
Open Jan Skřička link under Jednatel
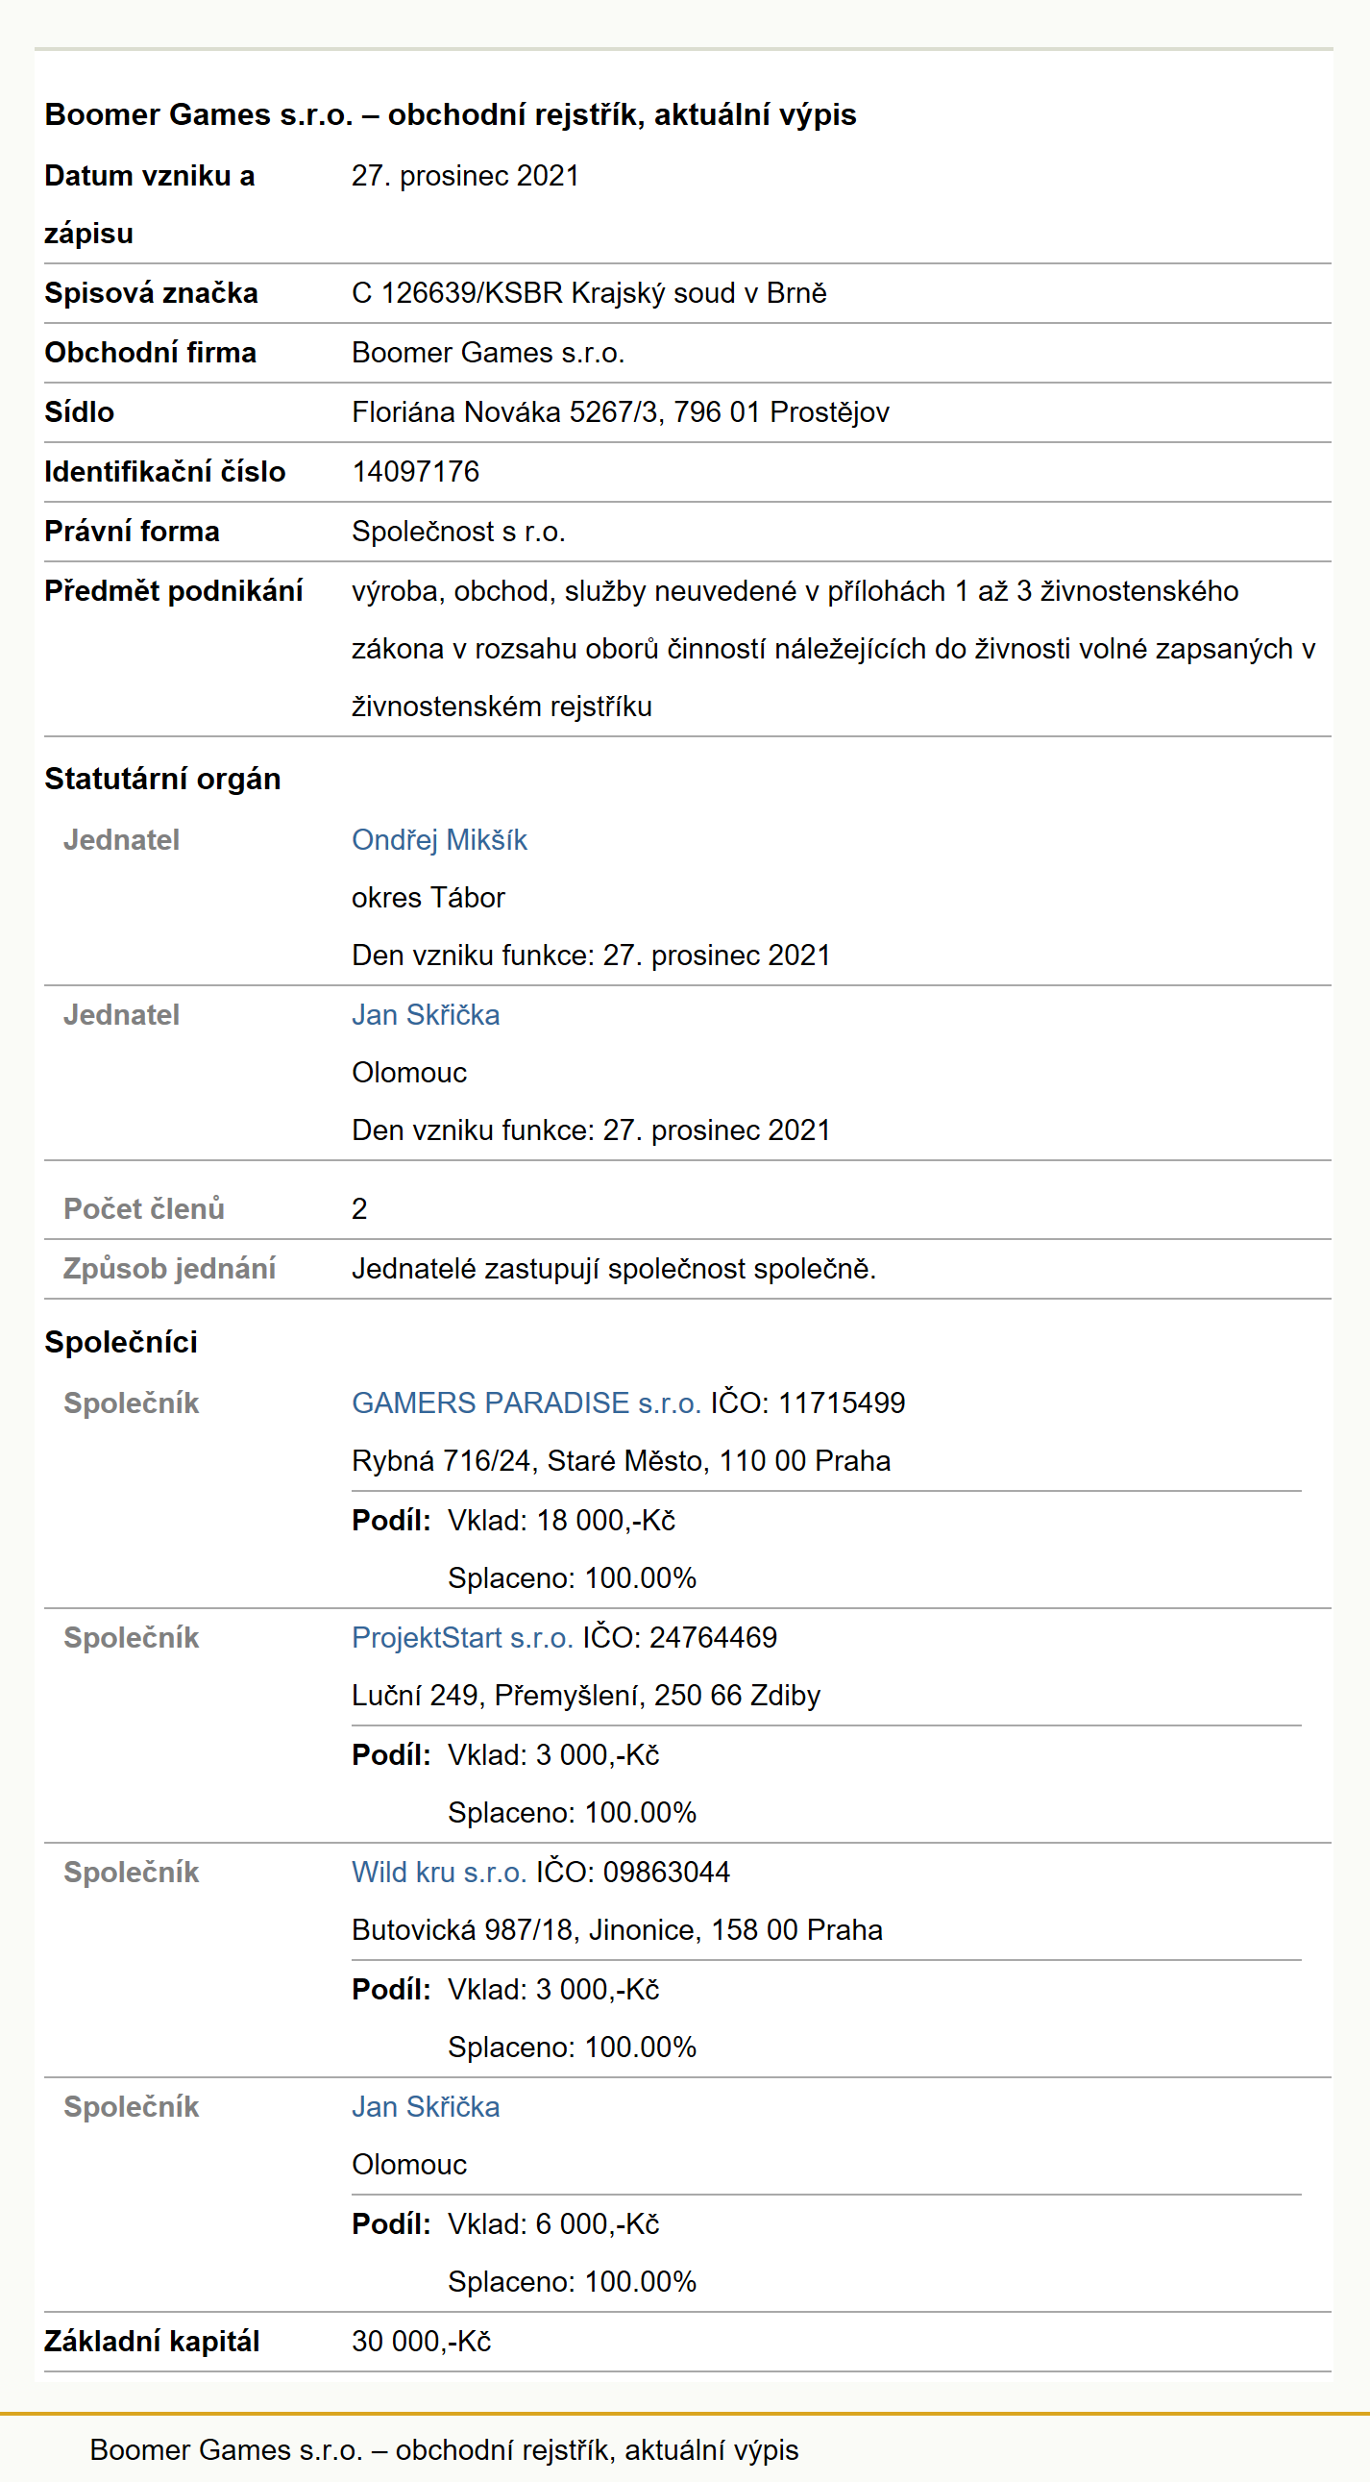[426, 1015]
